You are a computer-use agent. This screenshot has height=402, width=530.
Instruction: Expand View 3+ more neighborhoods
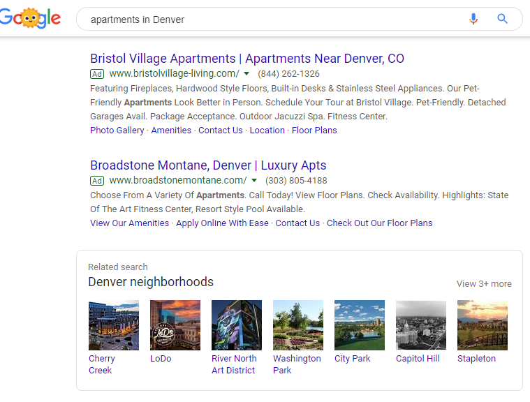click(484, 284)
